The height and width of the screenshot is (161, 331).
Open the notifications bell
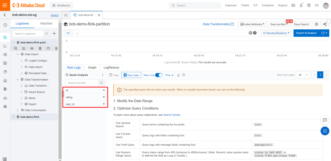301,5
